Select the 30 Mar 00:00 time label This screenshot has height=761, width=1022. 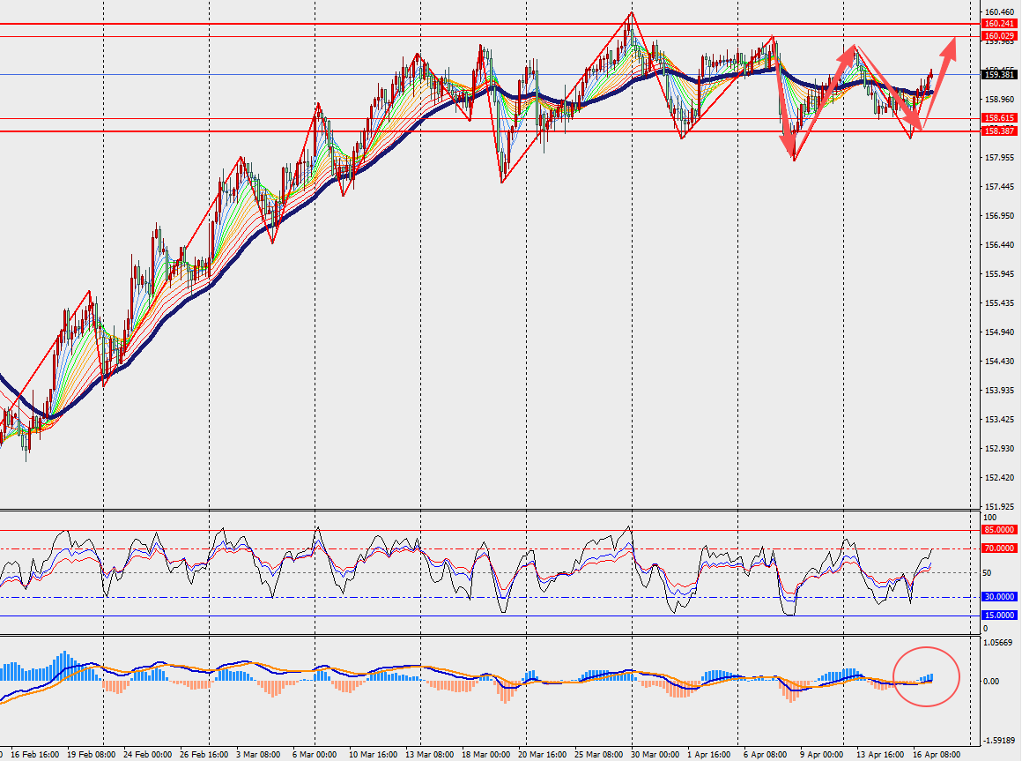[x=655, y=755]
